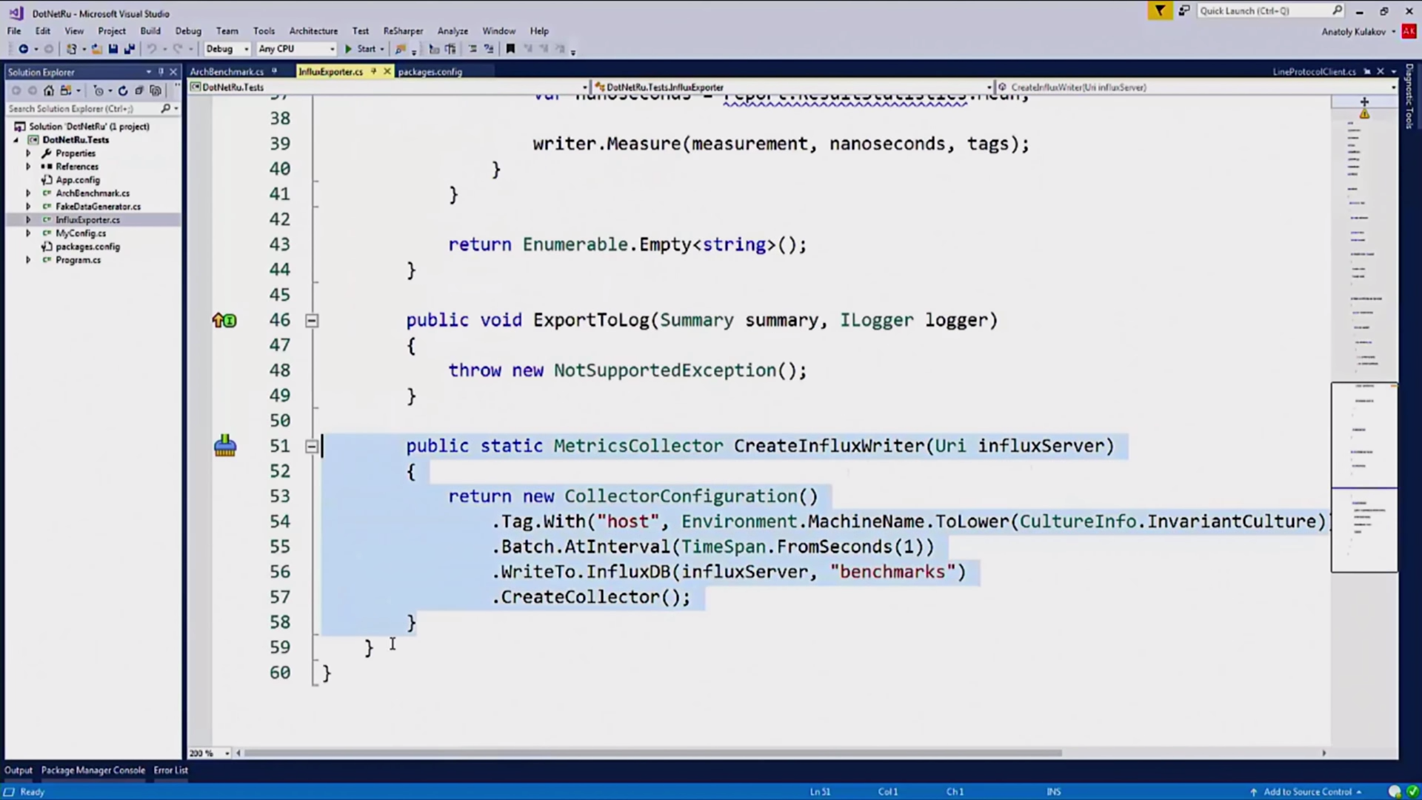Click the ReSharper action indicator on line 51
The height and width of the screenshot is (800, 1422).
[x=225, y=446]
